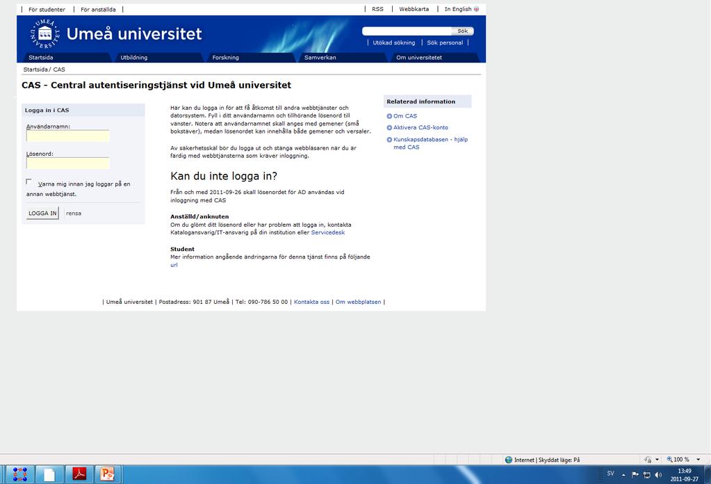Open the blank document app in taskbar
711x484 pixels.
[x=49, y=474]
